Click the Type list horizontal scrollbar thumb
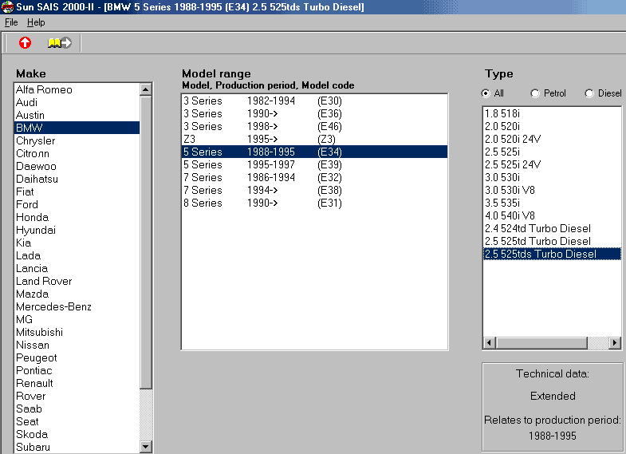The height and width of the screenshot is (454, 626). [x=541, y=342]
